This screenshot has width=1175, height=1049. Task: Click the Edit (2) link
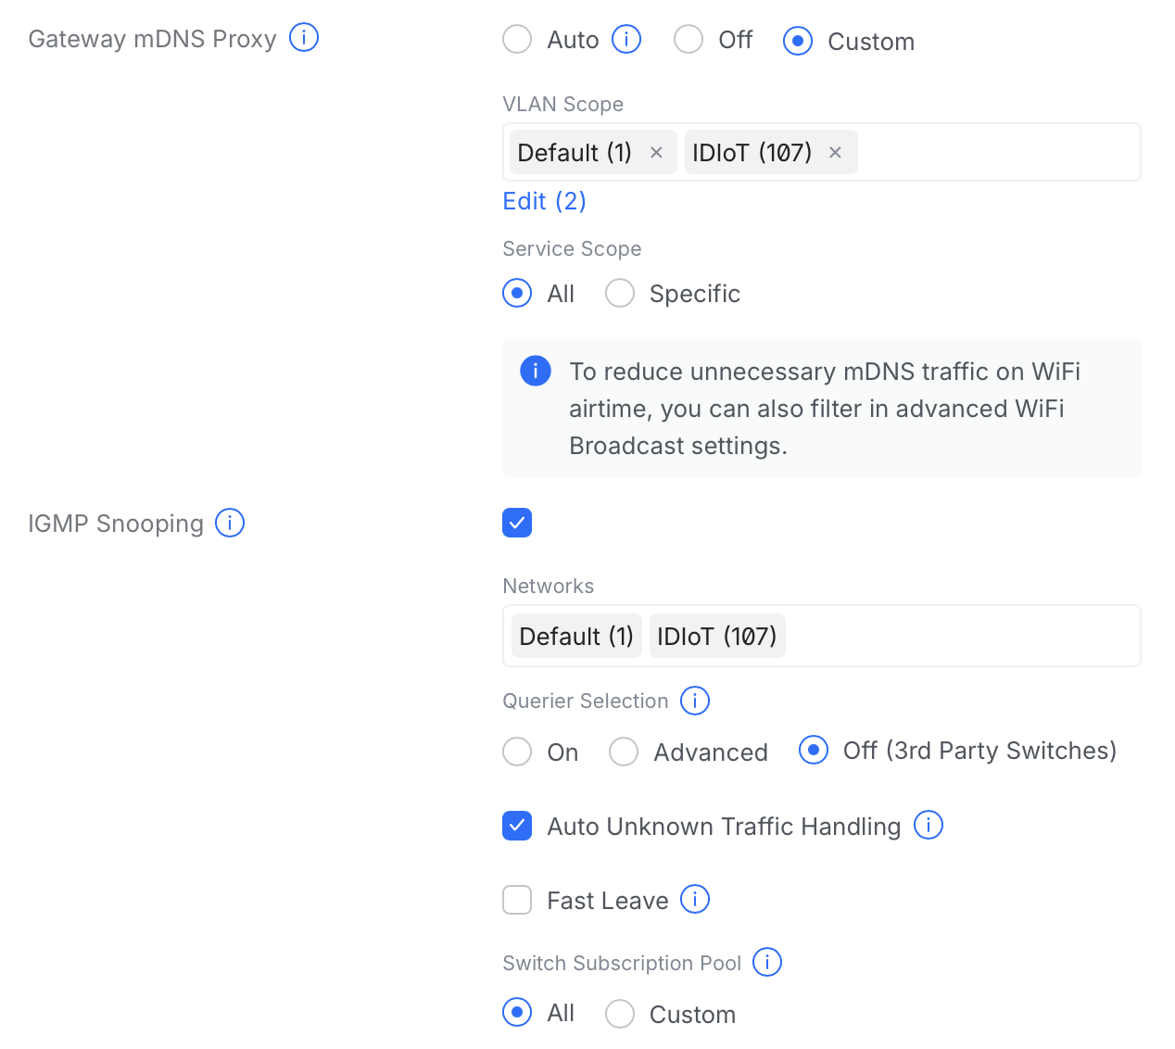click(544, 201)
